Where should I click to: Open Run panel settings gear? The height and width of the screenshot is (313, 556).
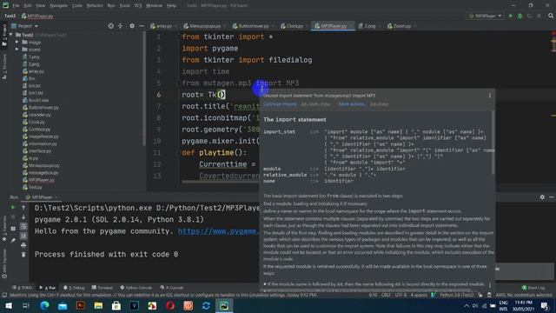coord(542,197)
